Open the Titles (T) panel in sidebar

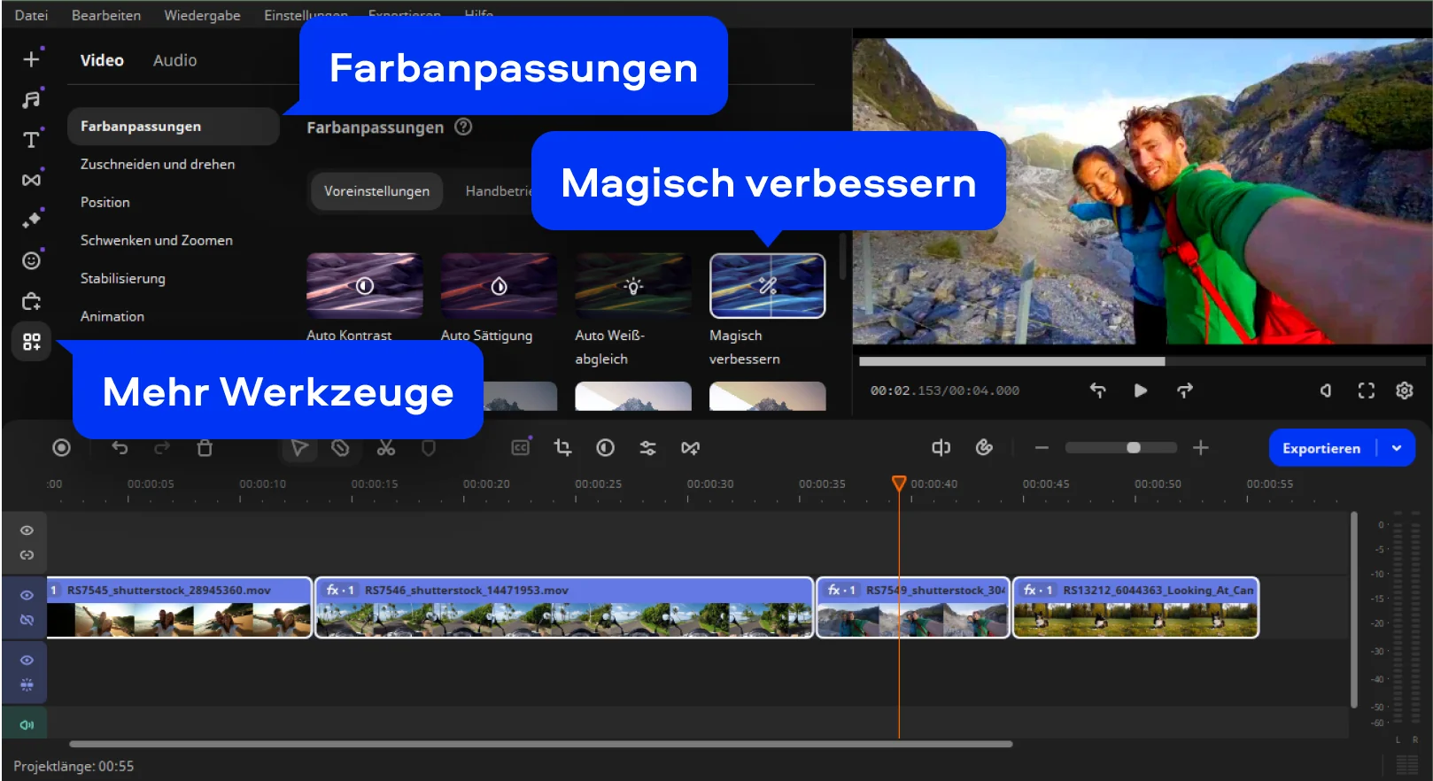[x=31, y=139]
